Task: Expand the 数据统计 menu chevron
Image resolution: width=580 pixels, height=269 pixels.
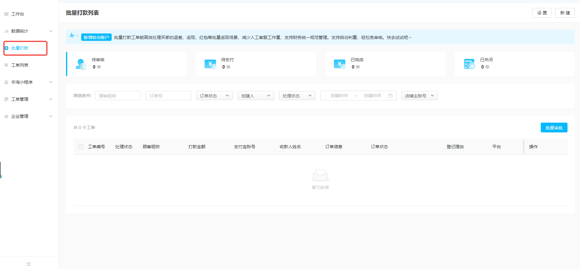Action: coord(51,31)
